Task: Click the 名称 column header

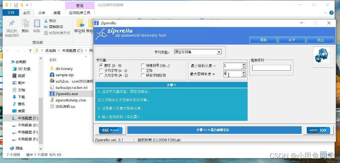Action: (53, 60)
